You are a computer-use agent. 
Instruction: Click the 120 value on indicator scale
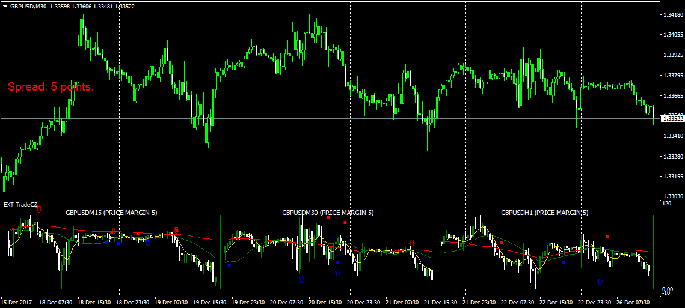(666, 204)
